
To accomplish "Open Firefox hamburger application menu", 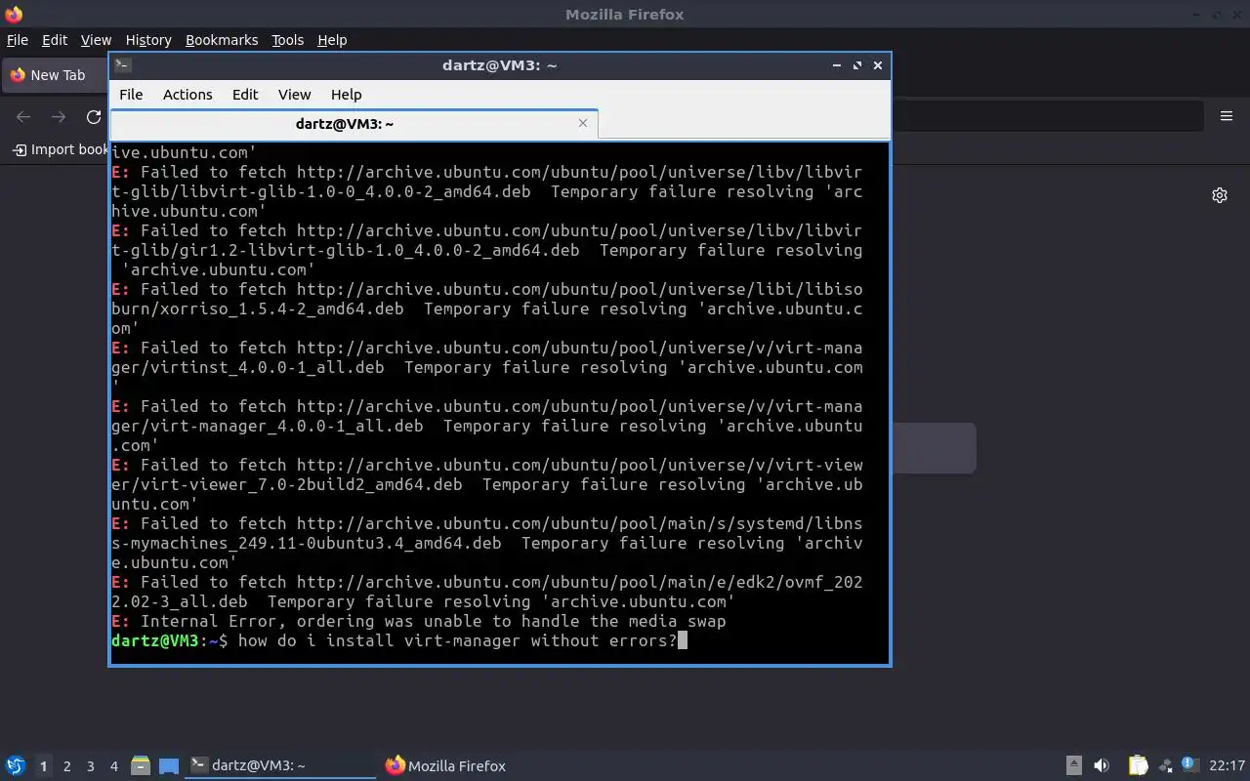I will [1227, 116].
